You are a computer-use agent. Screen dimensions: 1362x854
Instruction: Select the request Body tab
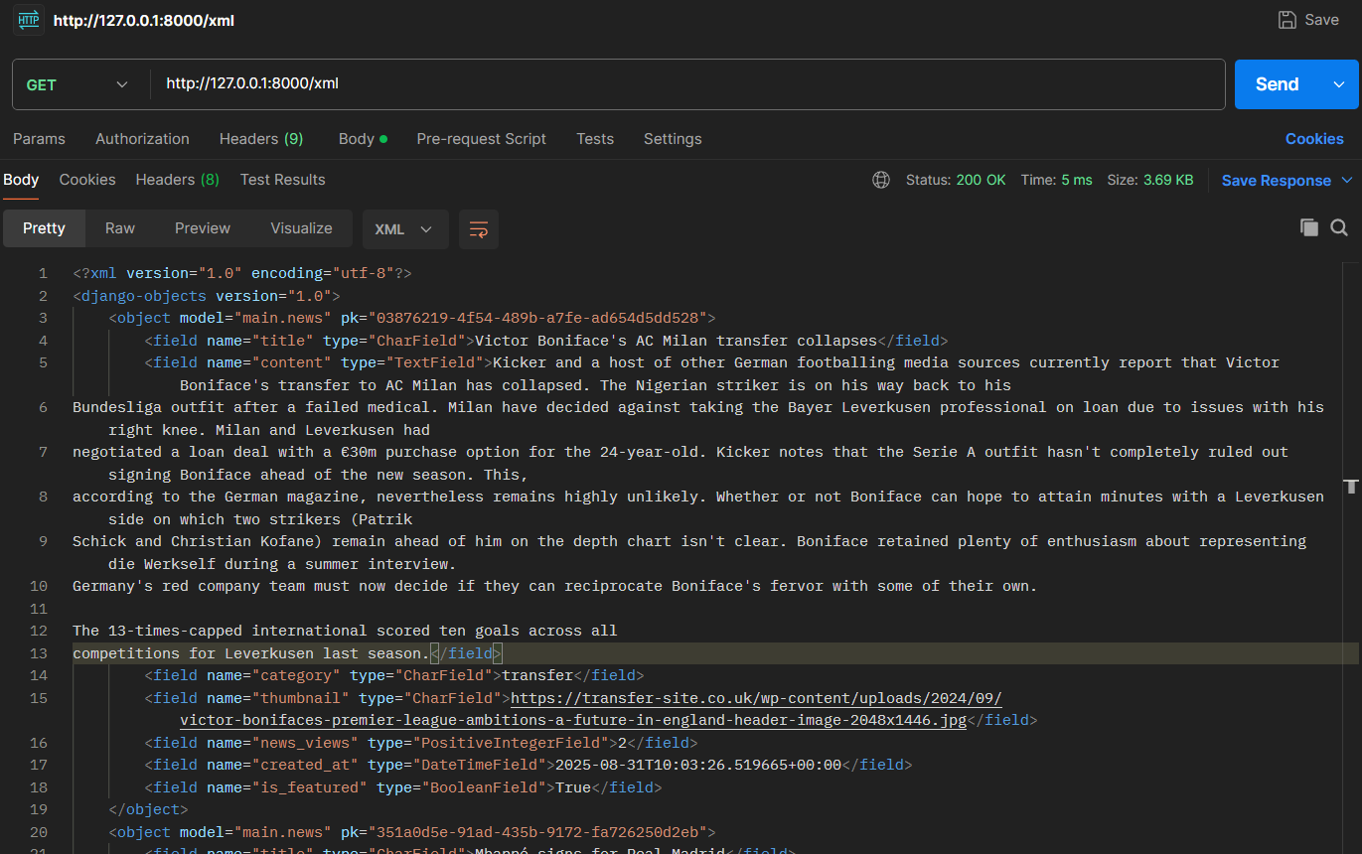pyautogui.click(x=363, y=139)
